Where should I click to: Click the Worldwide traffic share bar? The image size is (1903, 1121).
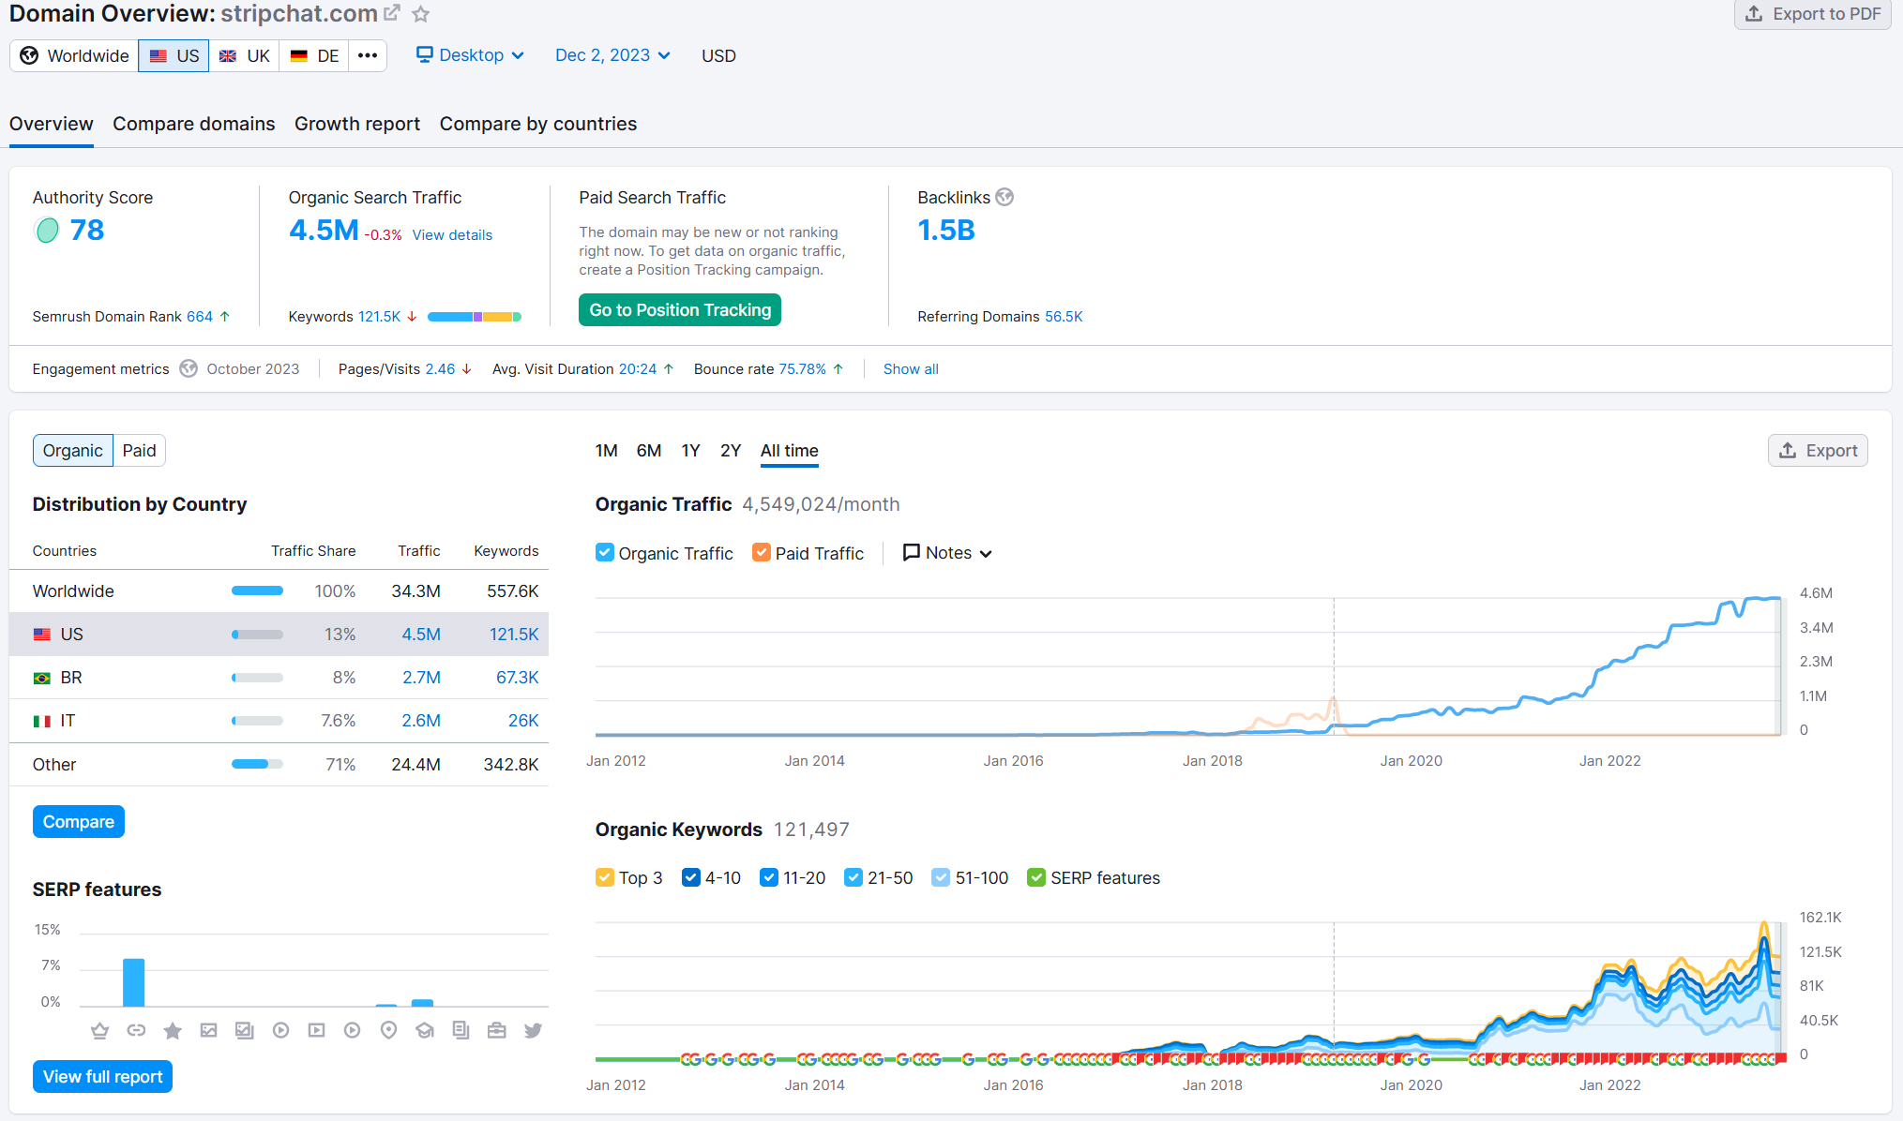tap(258, 591)
